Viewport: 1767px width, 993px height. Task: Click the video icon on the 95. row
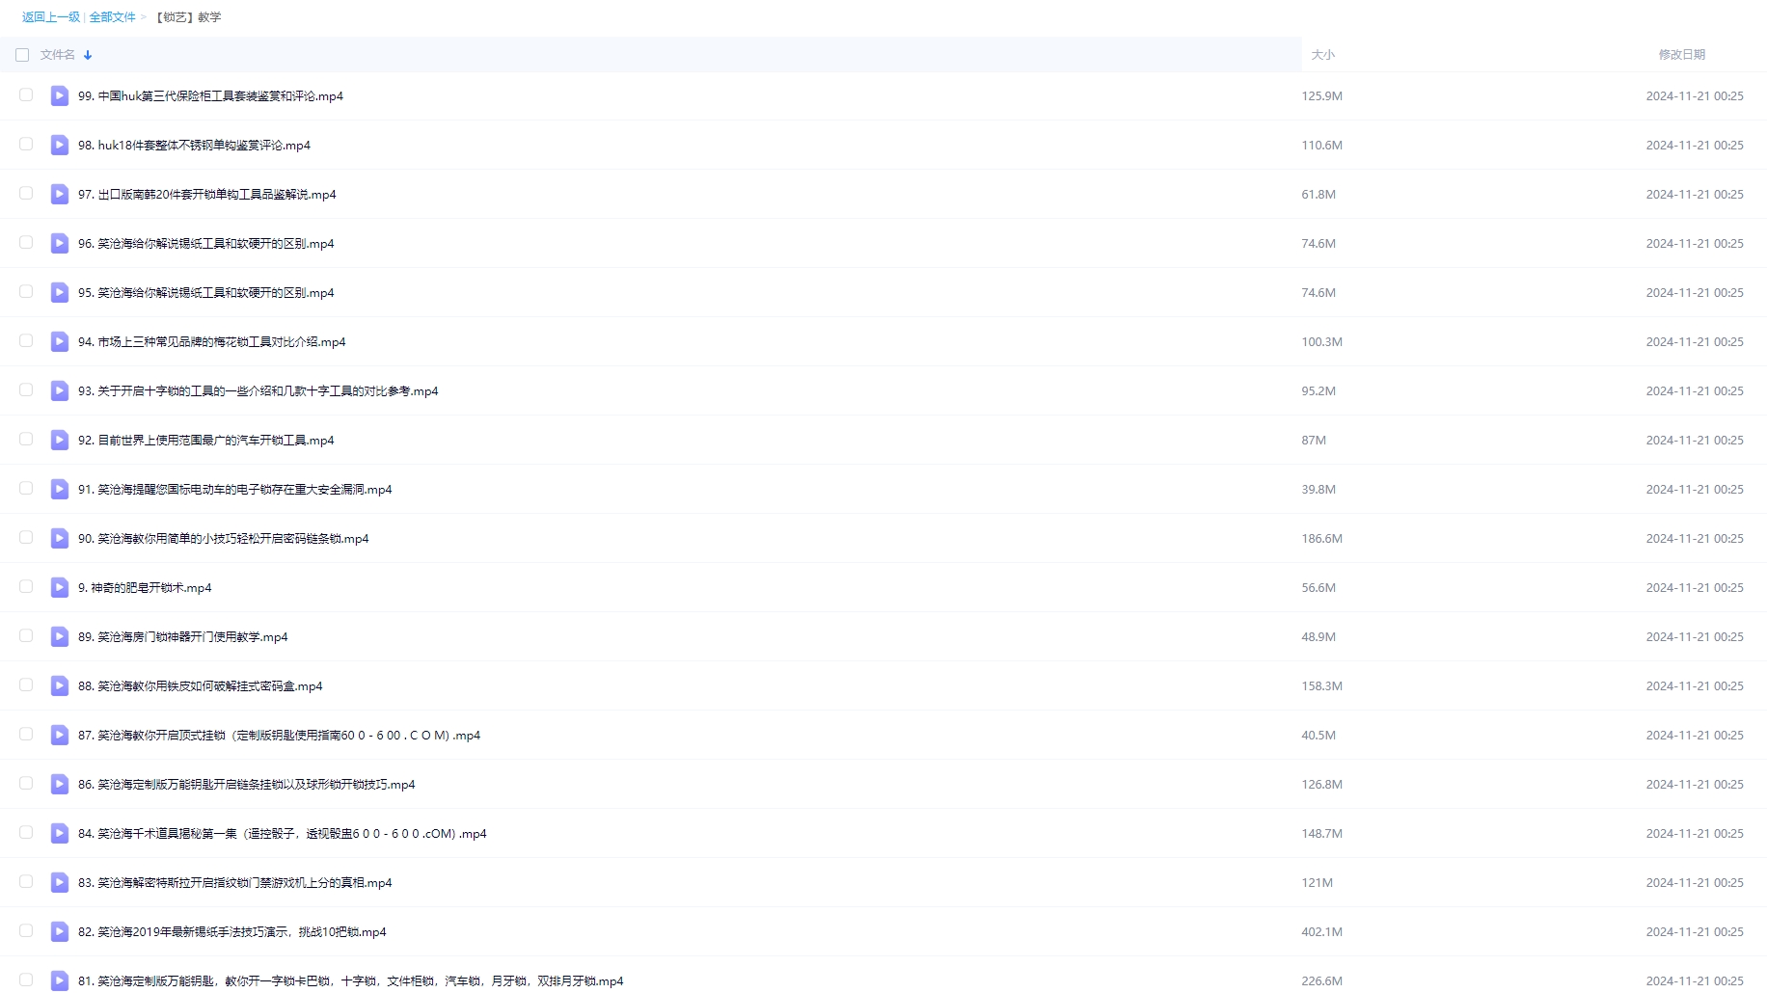[60, 292]
